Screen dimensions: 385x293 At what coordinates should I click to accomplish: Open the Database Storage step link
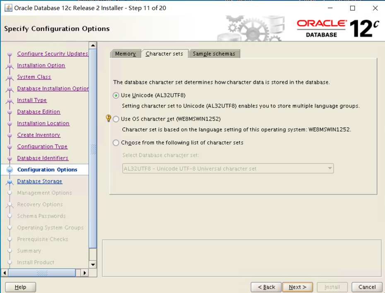[x=40, y=181]
